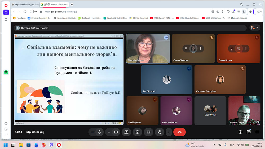Open the activities grid menu
The width and height of the screenshot is (265, 149).
[x=257, y=132]
